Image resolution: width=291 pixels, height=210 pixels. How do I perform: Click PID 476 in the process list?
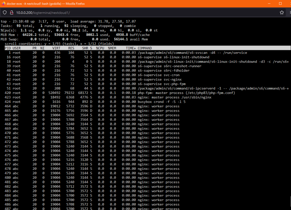[8, 160]
